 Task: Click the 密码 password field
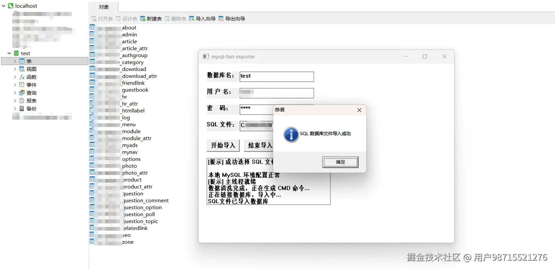click(x=256, y=109)
